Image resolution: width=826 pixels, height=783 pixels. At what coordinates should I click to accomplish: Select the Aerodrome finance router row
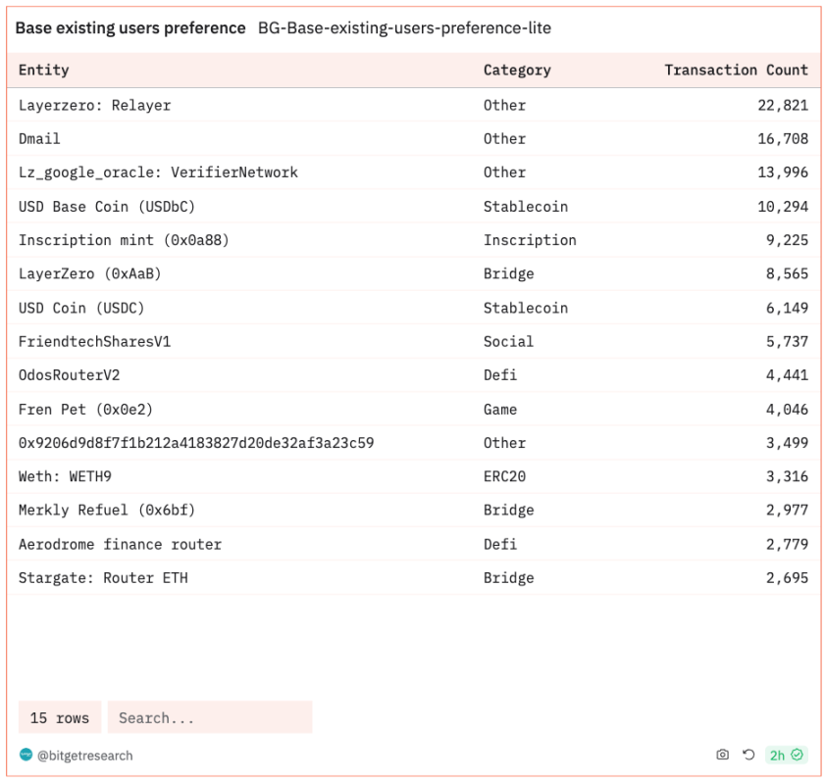point(120,544)
